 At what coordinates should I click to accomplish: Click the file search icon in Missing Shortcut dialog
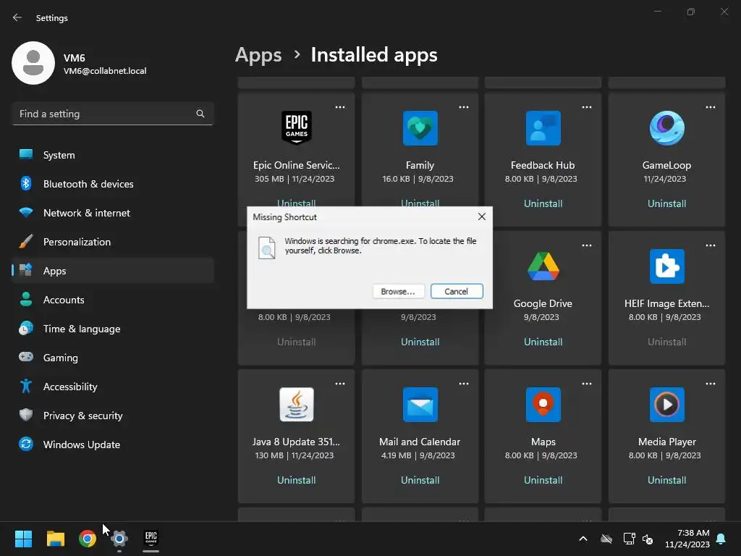point(266,248)
